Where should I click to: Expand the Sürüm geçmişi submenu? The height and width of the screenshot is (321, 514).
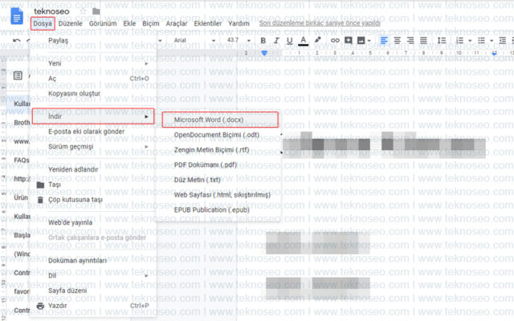click(93, 147)
